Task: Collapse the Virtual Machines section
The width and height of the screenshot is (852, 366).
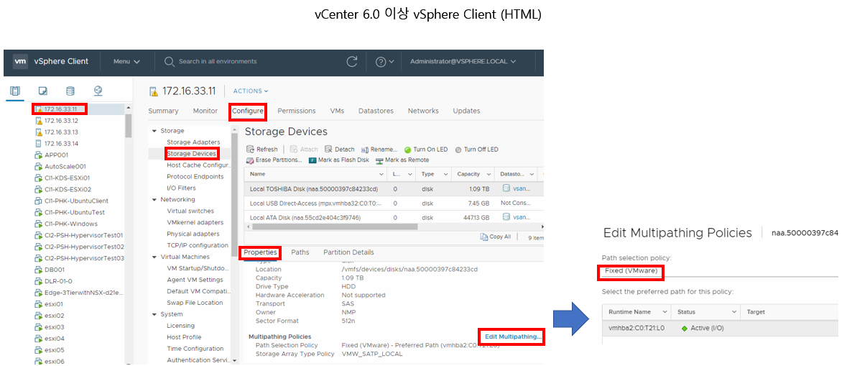Action: pyautogui.click(x=155, y=257)
